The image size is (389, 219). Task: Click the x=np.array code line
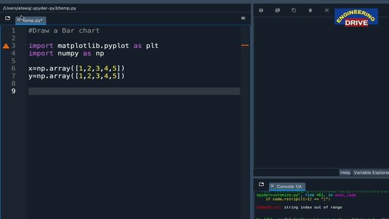[77, 68]
